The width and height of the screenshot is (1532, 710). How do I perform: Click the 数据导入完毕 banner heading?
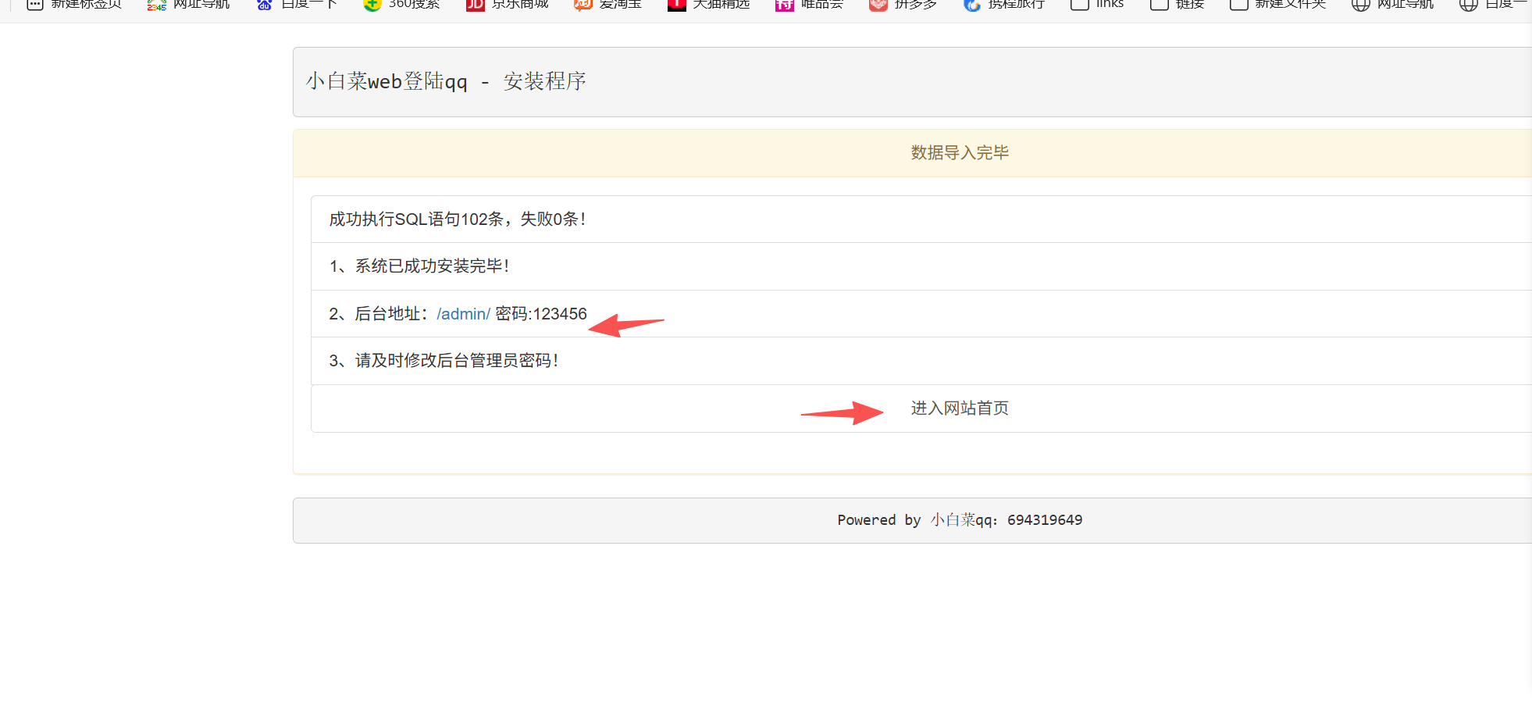tap(959, 153)
